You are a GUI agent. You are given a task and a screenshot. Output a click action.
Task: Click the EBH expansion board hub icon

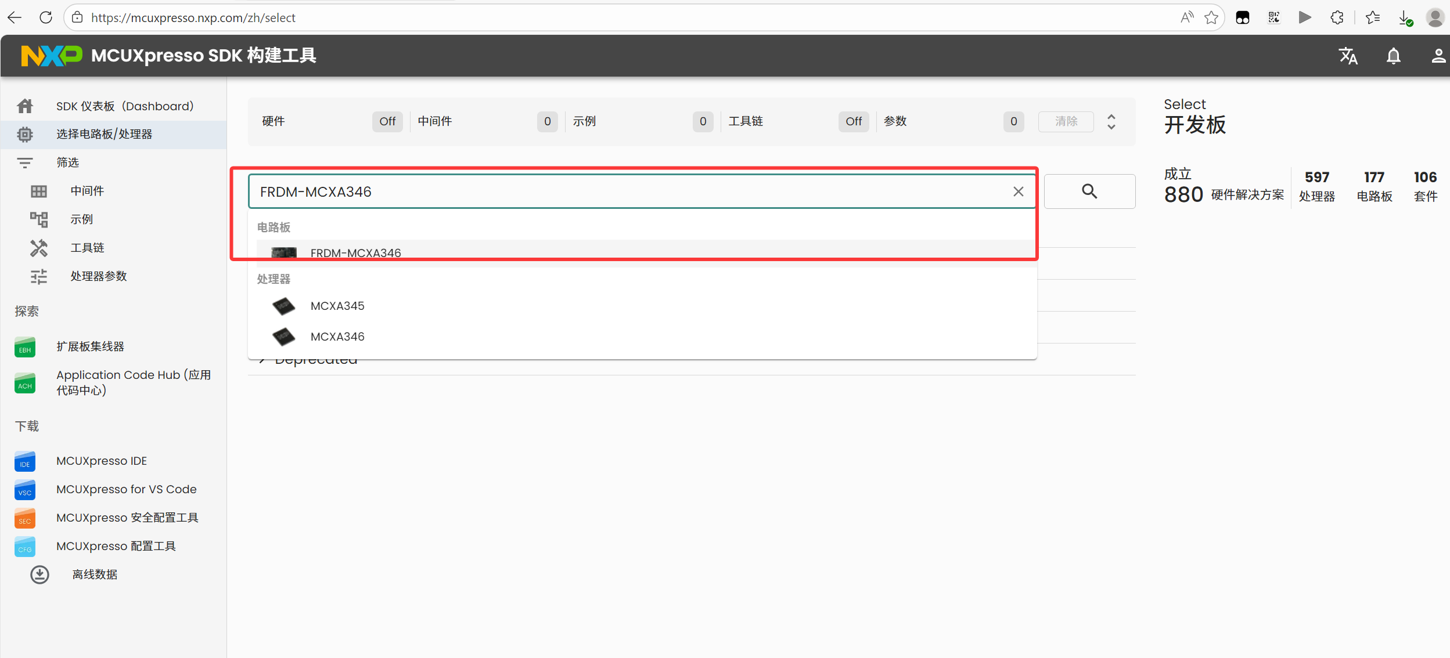tap(25, 346)
